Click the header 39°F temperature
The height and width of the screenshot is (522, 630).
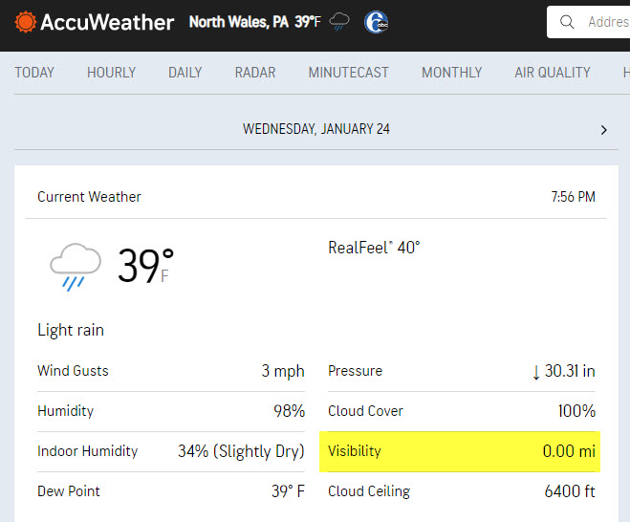308,22
